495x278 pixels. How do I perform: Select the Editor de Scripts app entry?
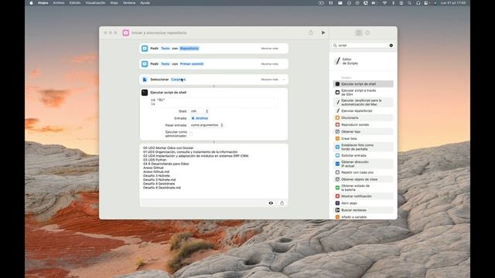point(363,61)
